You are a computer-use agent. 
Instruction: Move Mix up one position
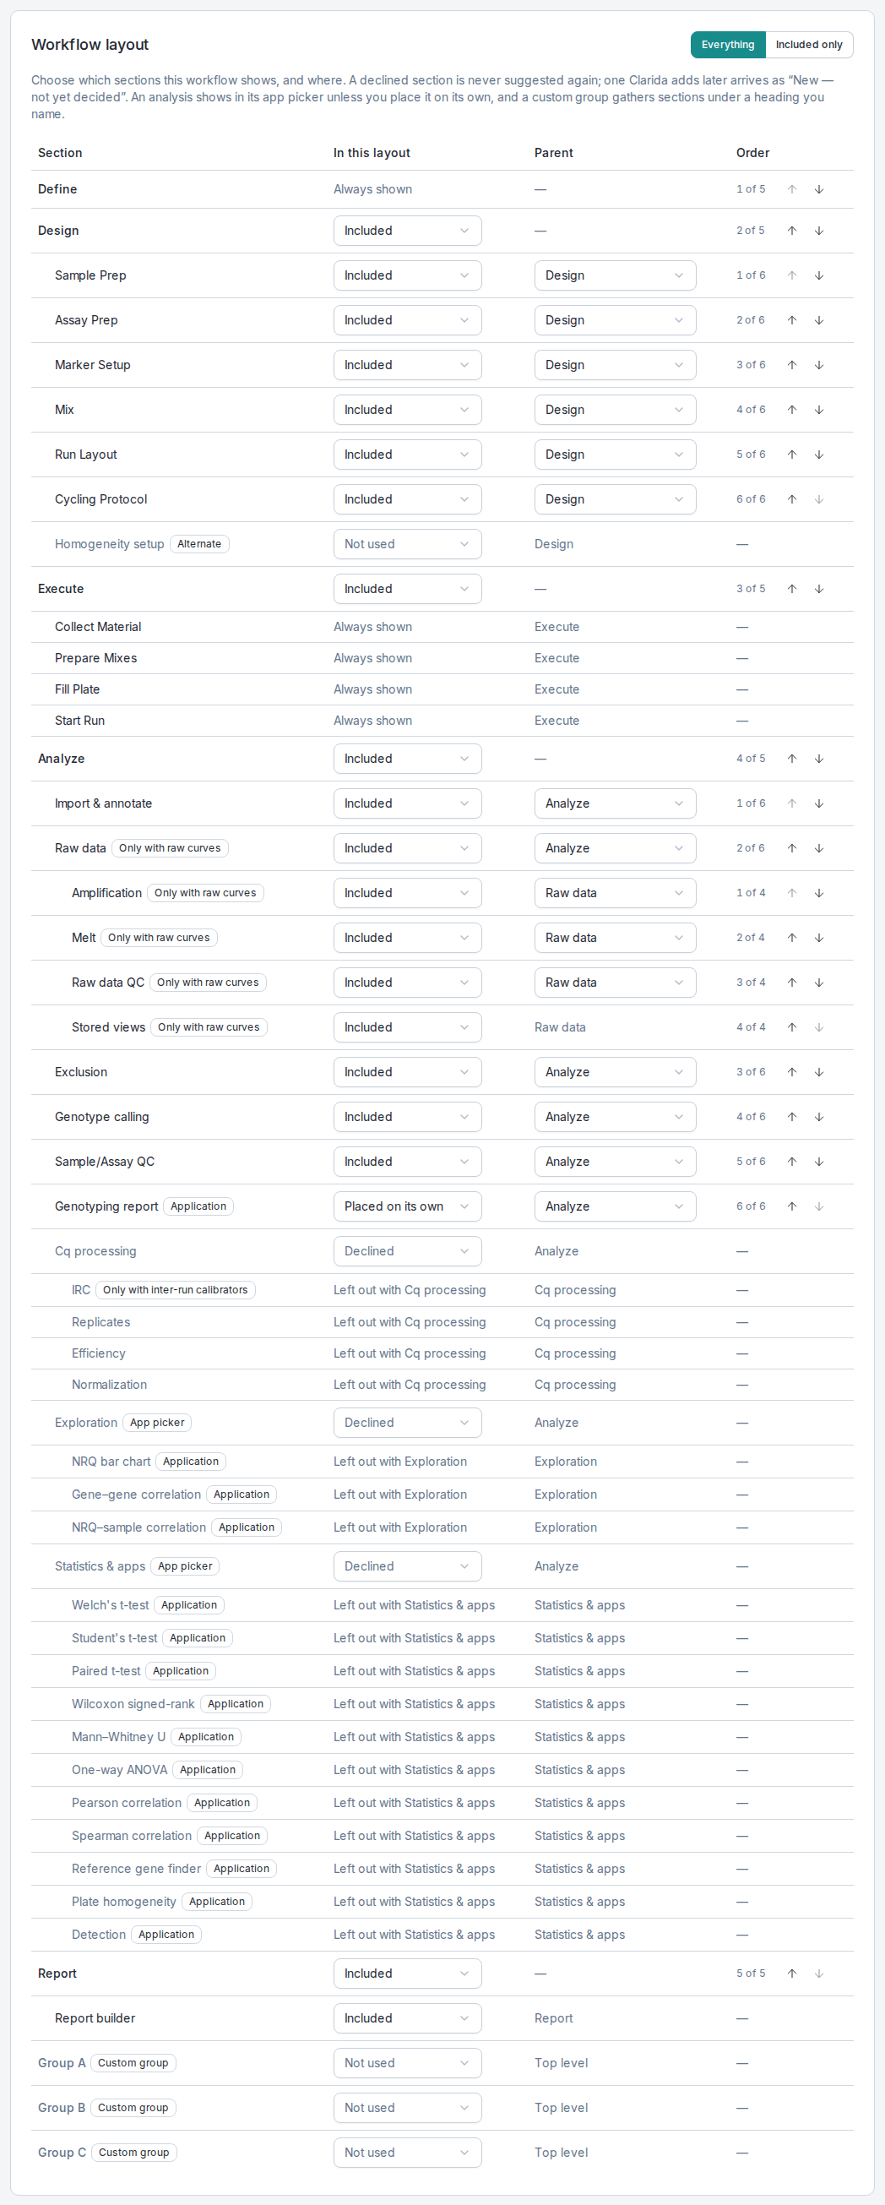point(792,410)
